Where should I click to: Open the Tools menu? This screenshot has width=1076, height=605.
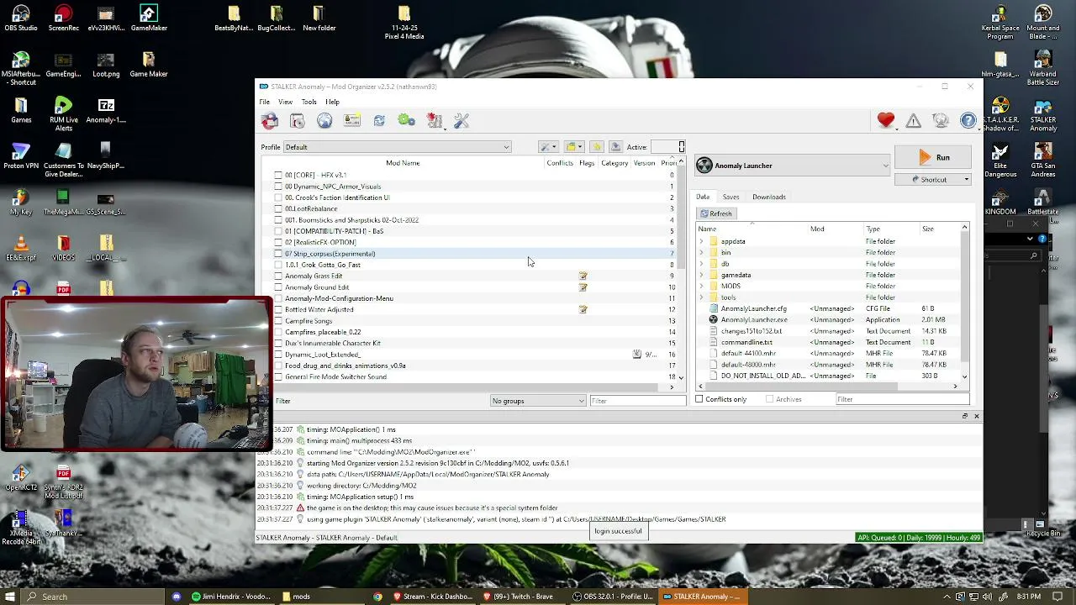[309, 103]
